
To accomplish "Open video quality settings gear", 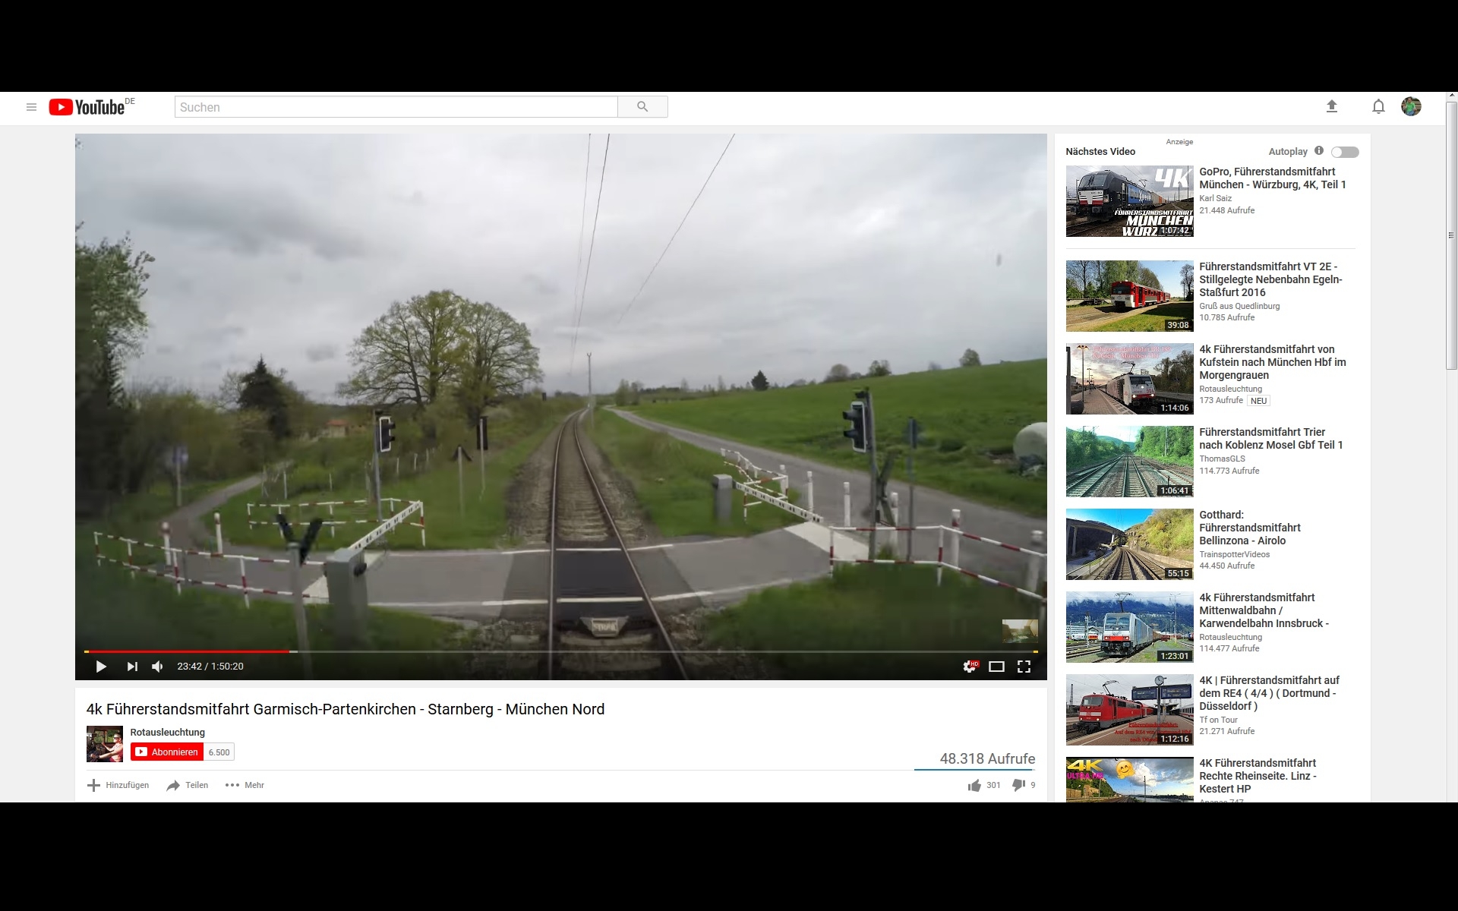I will [x=970, y=667].
